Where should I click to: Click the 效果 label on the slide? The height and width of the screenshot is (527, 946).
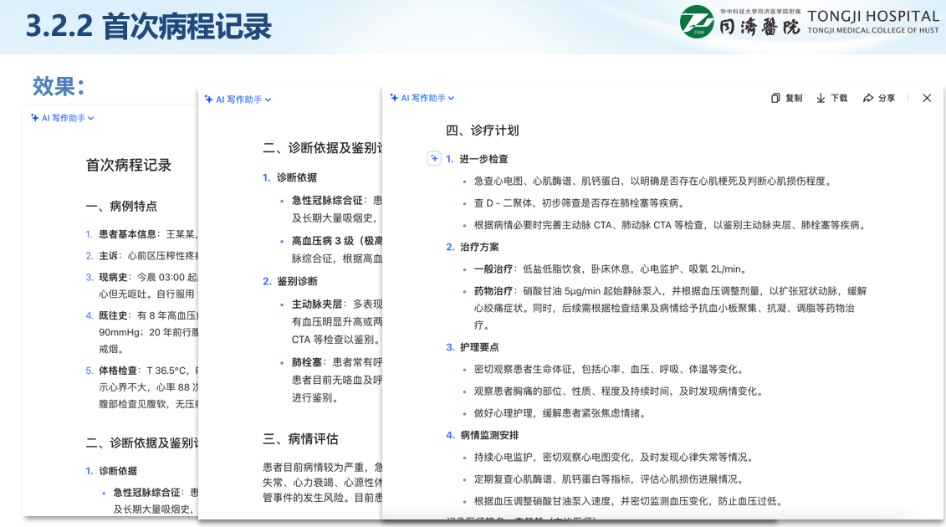tap(58, 86)
